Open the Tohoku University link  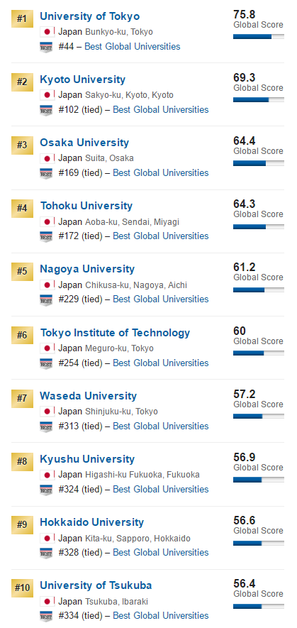tap(86, 206)
